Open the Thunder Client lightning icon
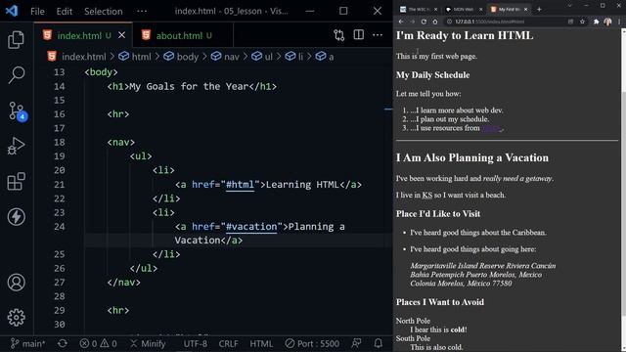The image size is (626, 352). point(16,217)
